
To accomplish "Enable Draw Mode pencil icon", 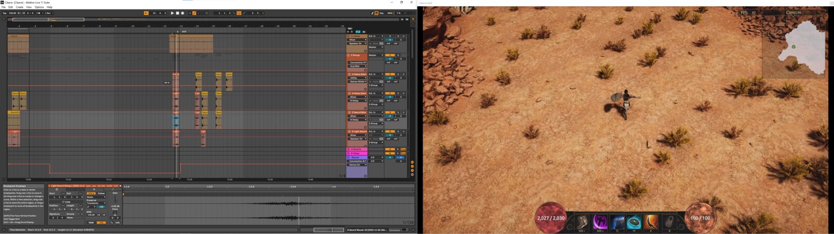I will tap(372, 13).
